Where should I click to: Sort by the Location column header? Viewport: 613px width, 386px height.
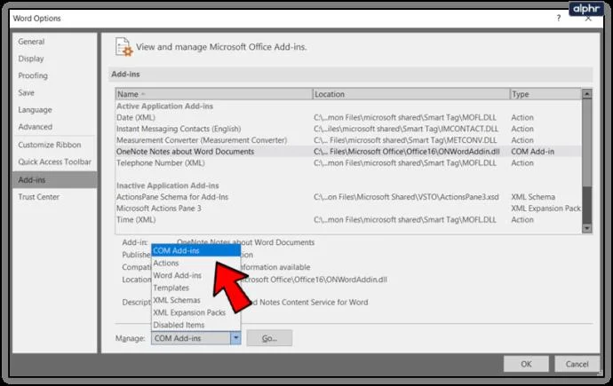pyautogui.click(x=411, y=94)
